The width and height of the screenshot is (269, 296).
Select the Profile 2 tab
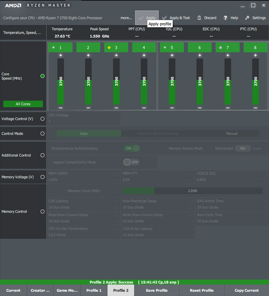[x=121, y=290]
